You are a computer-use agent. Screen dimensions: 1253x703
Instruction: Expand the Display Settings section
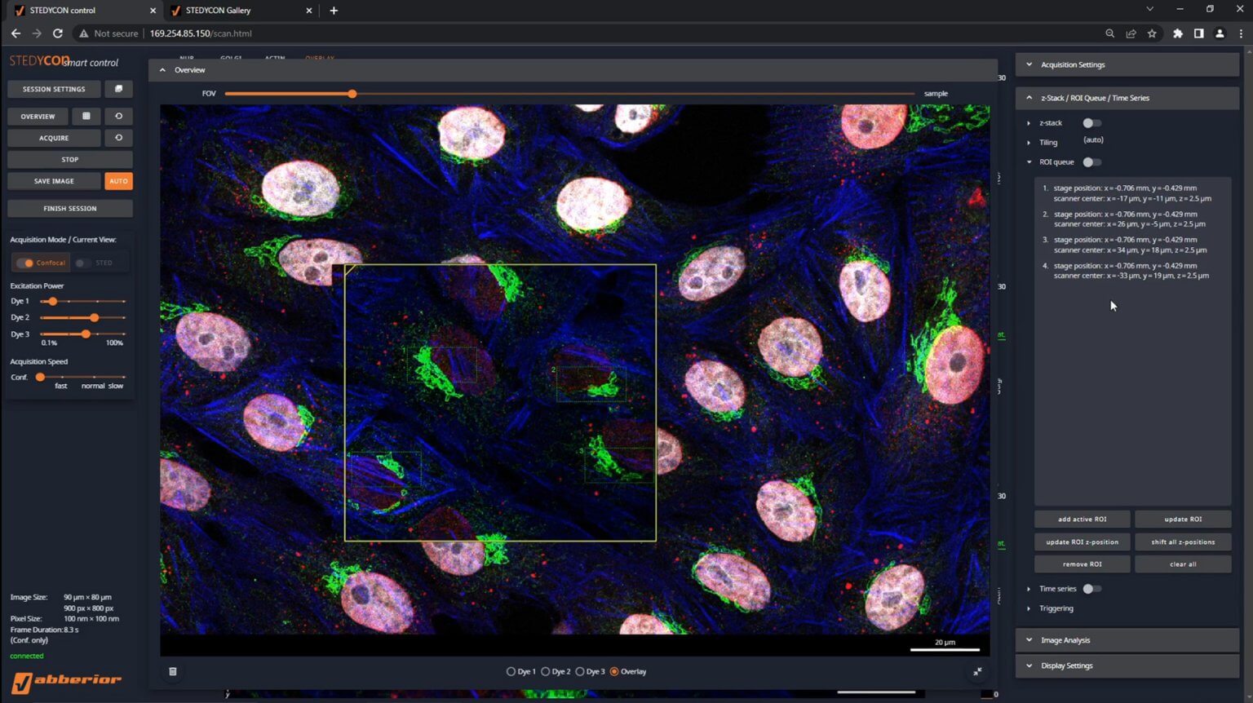(1066, 665)
